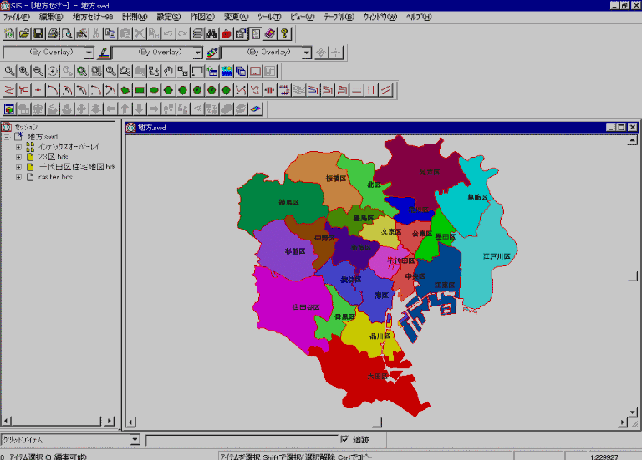Click the red toolbox icon
This screenshot has width=642, height=460.
226,33
